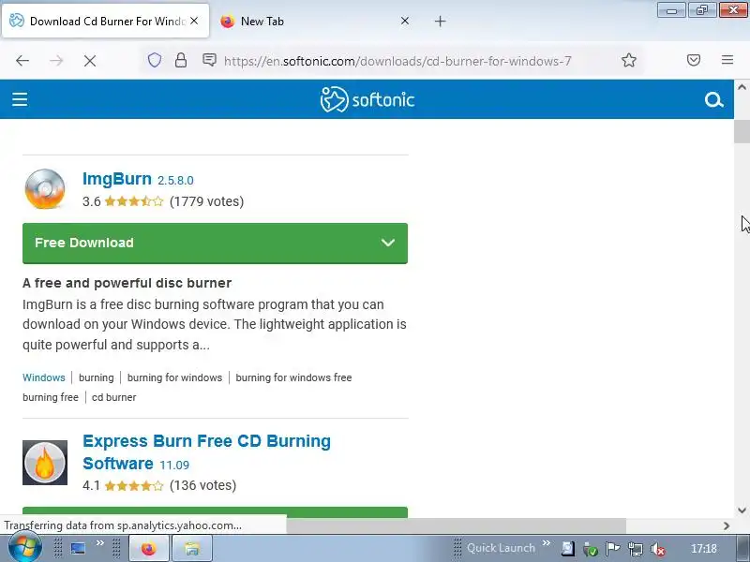
Task: Click the scroll up arrow
Action: pos(742,87)
